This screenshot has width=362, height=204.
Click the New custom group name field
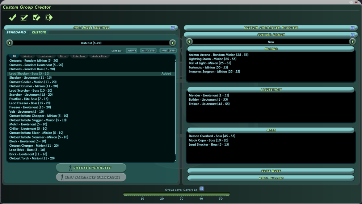point(271,42)
